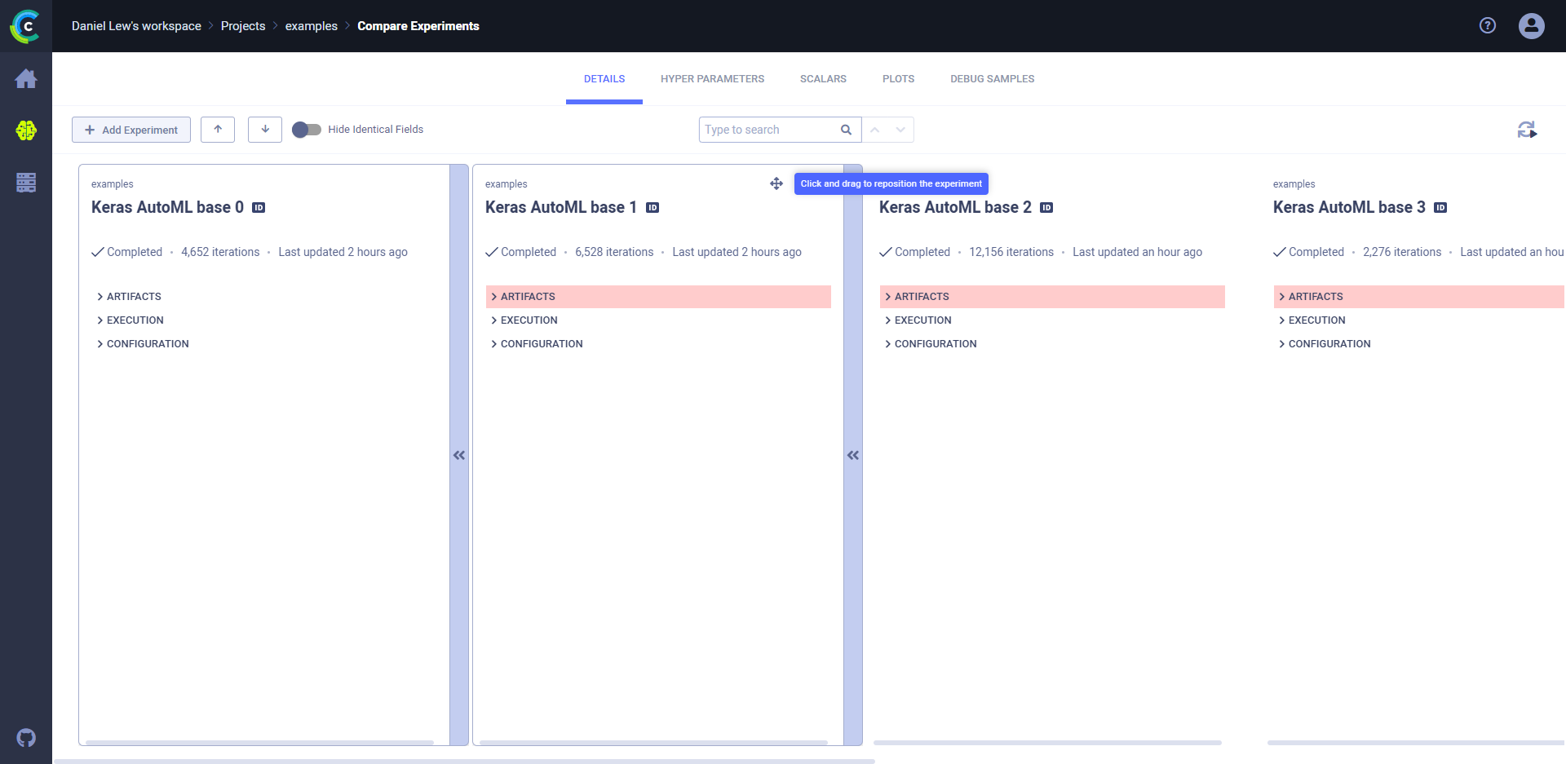Focus the Type to search field
1566x764 pixels.
pyautogui.click(x=768, y=130)
